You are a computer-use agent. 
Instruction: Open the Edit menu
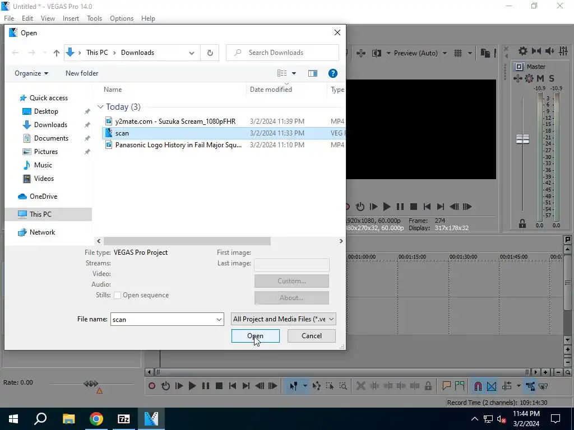point(27,18)
